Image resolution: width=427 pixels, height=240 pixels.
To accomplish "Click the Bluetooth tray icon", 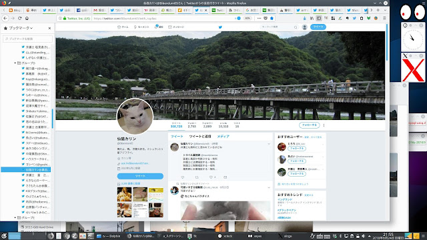I will [x=340, y=236].
